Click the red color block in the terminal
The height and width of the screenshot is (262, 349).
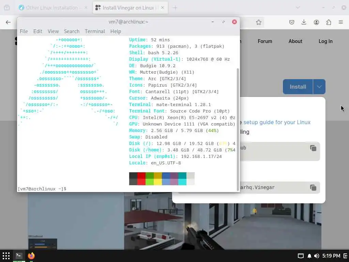tap(141, 179)
